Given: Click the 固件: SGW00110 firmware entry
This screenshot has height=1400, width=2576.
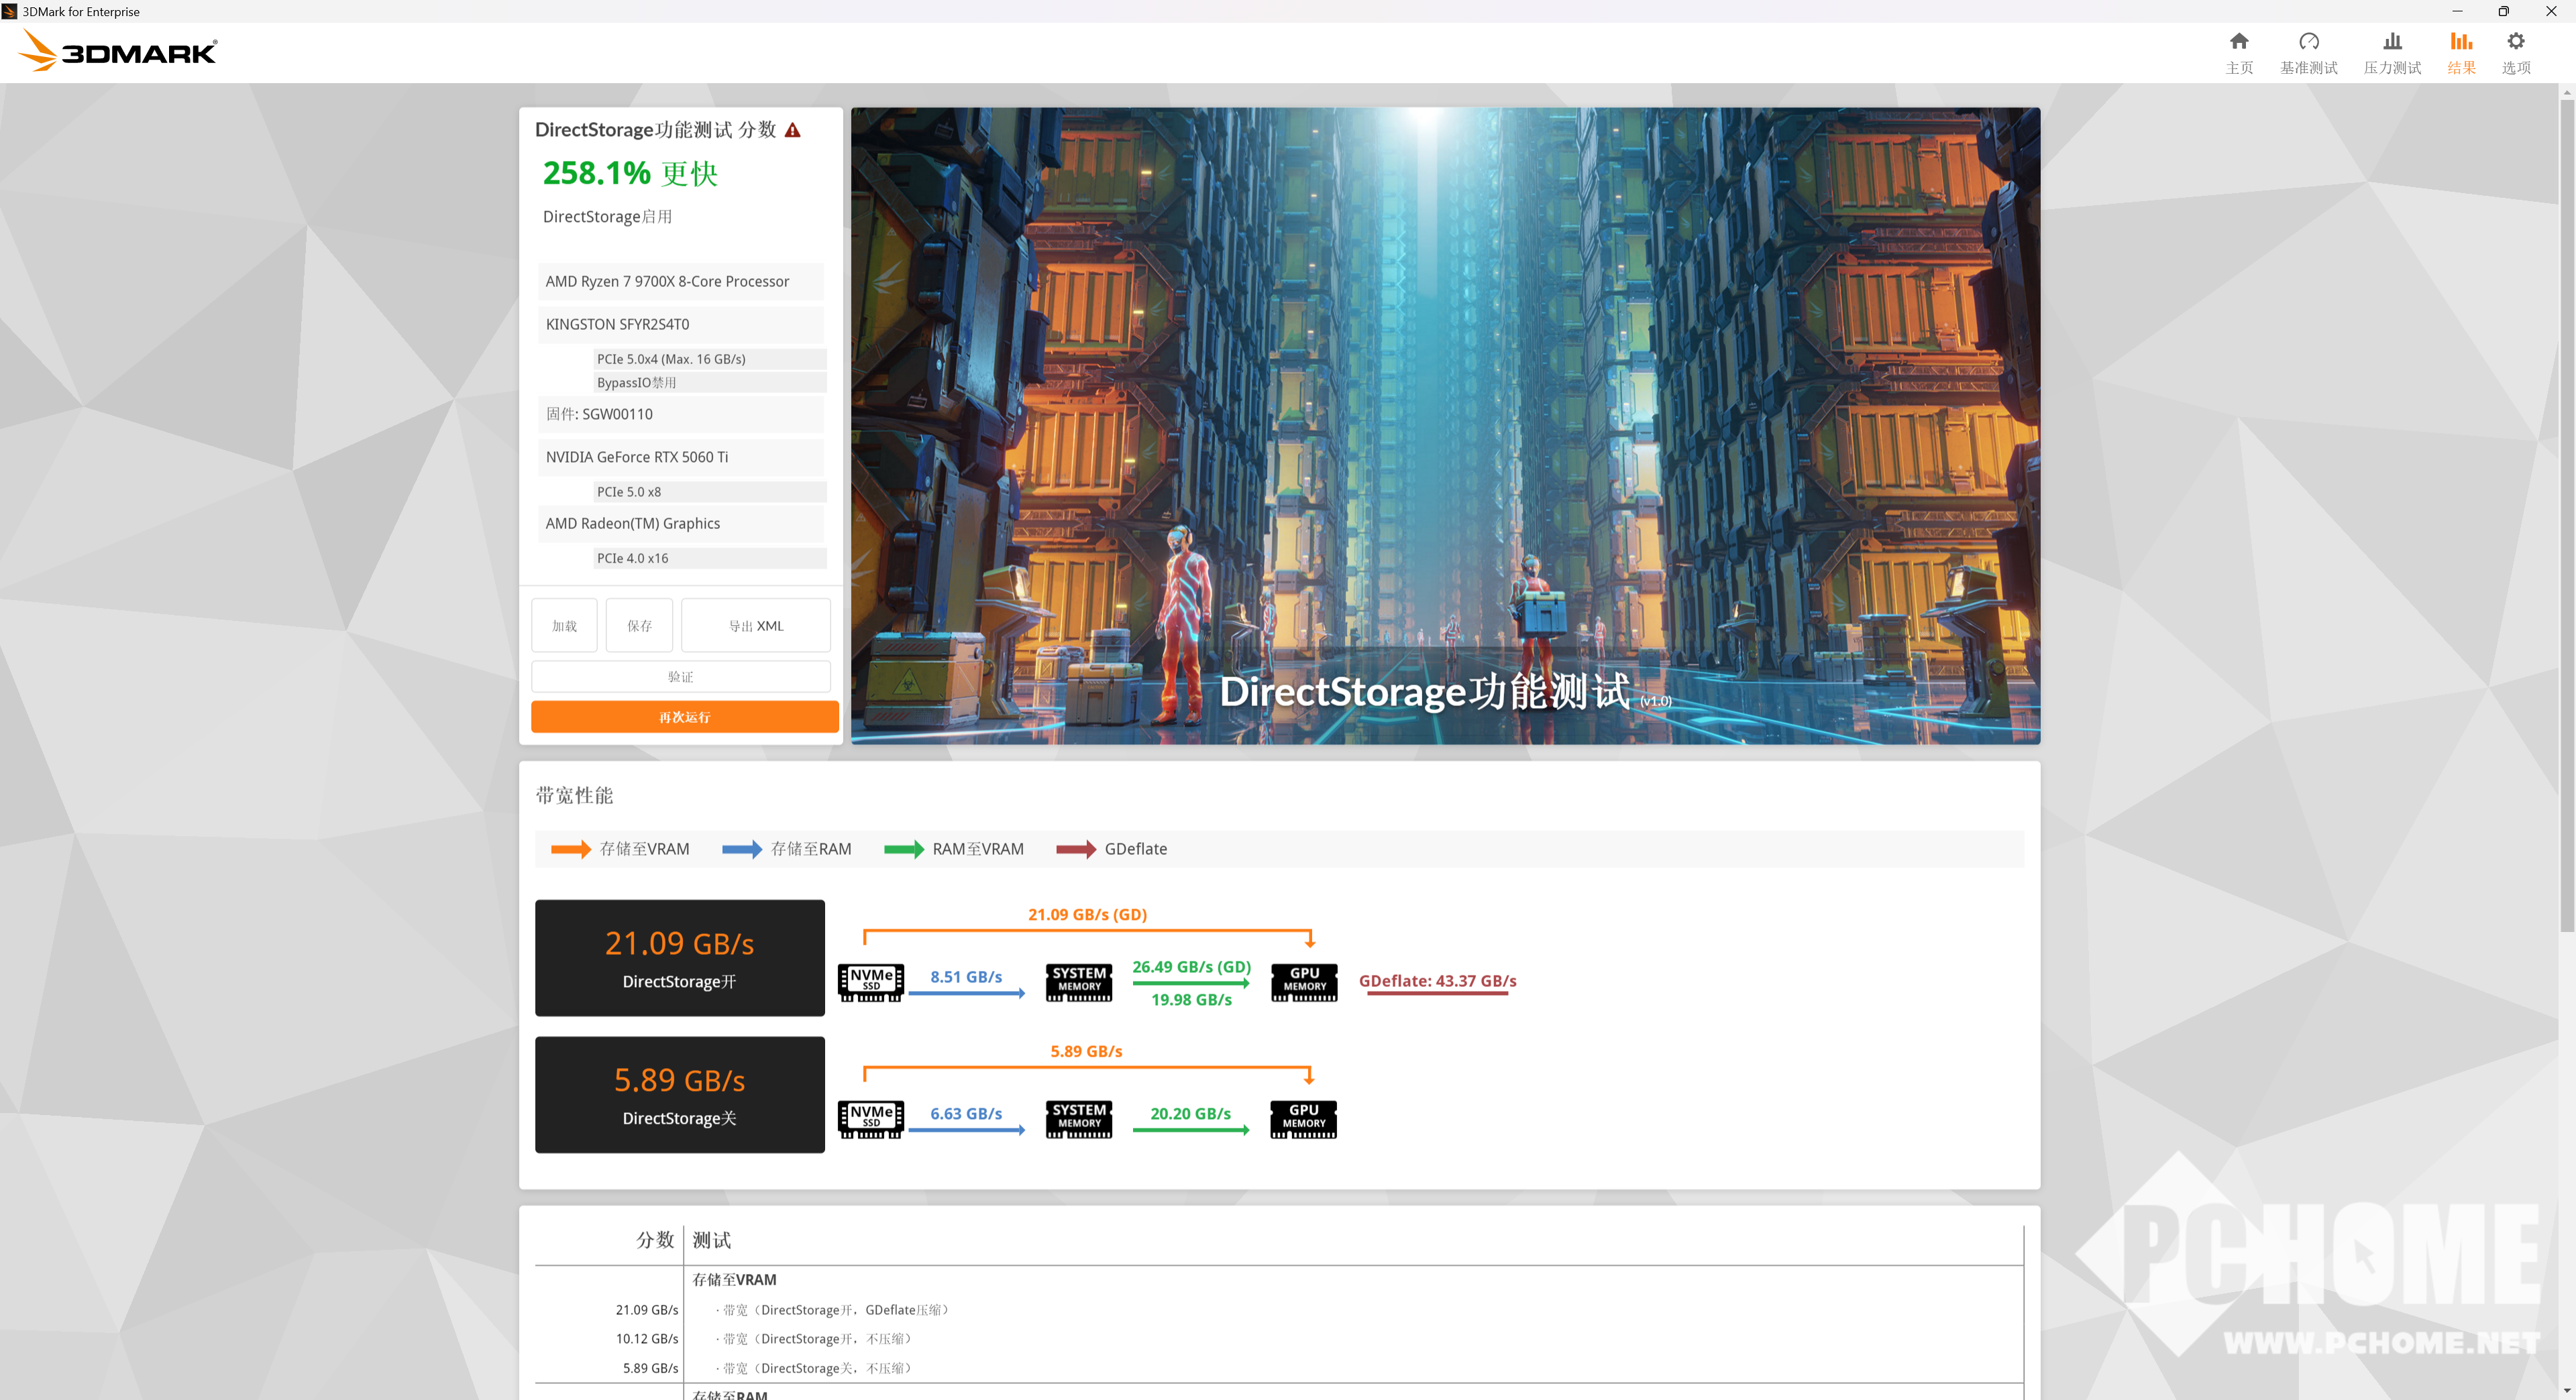Looking at the screenshot, I should point(681,415).
